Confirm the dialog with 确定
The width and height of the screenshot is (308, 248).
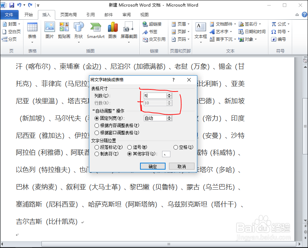click(x=153, y=166)
